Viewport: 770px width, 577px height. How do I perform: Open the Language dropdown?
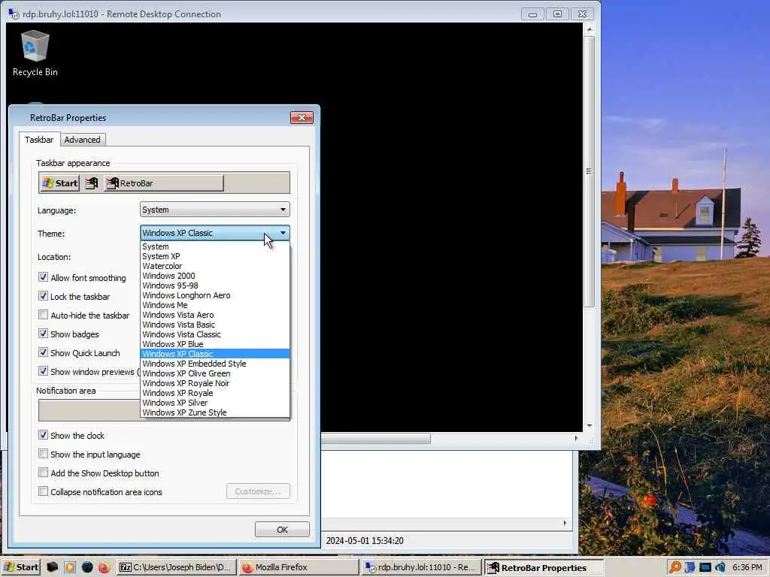(x=214, y=210)
